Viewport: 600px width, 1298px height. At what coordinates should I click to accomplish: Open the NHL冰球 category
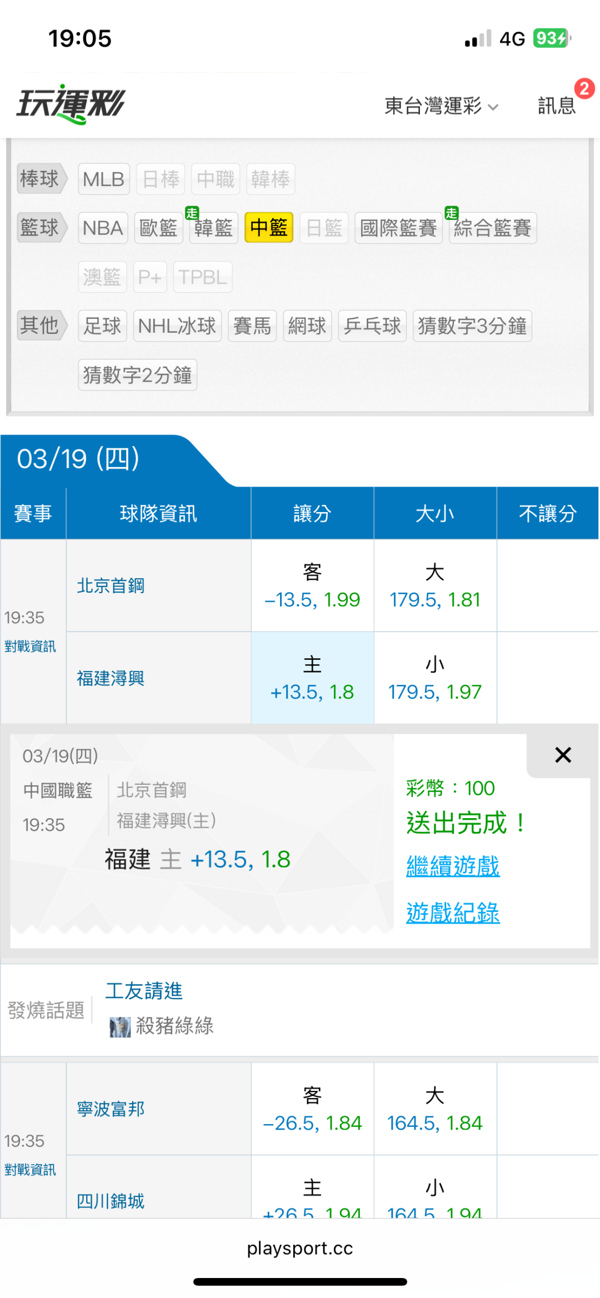point(177,325)
